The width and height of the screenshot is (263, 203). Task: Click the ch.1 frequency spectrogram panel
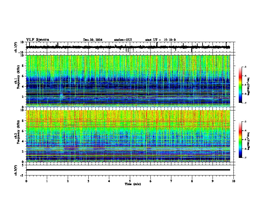point(128,81)
